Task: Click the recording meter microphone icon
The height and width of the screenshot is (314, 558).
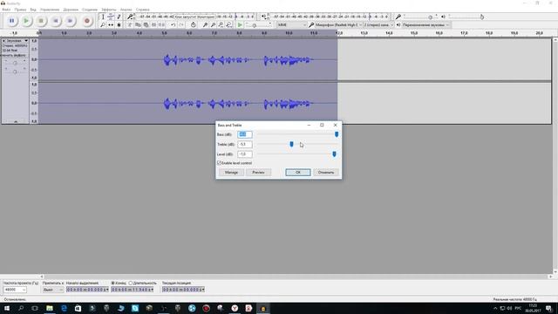Action: tap(130, 17)
